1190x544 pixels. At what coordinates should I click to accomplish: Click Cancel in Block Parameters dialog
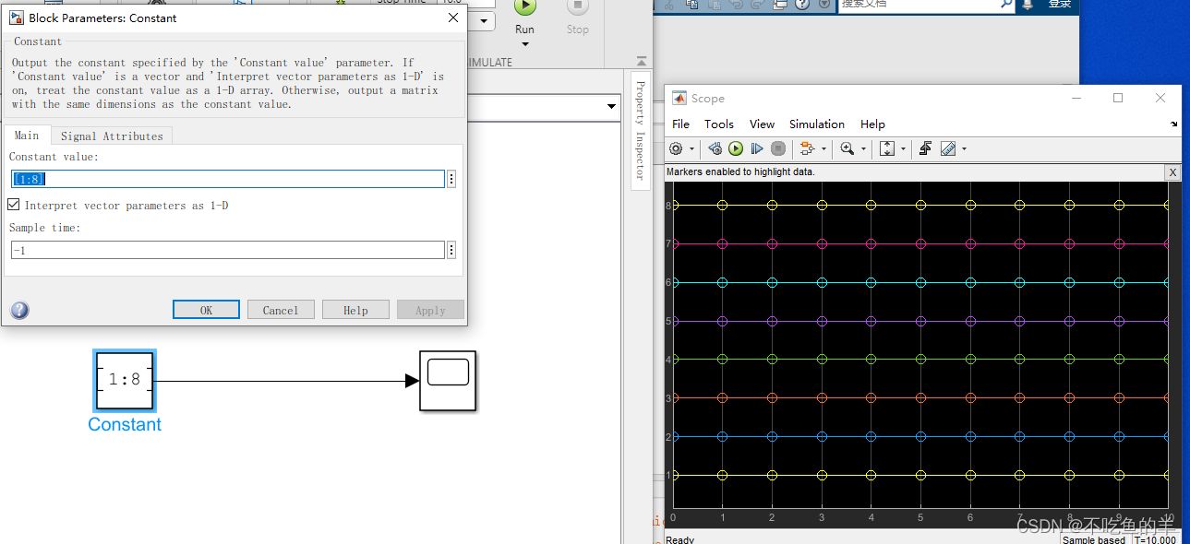point(281,310)
